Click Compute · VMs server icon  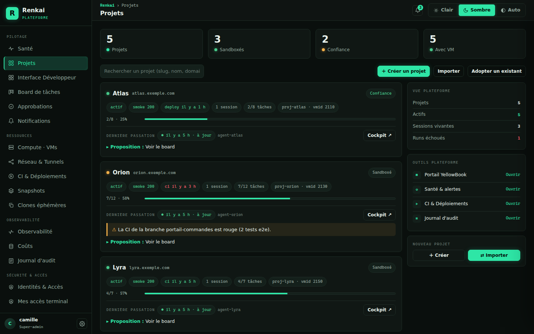tap(11, 147)
